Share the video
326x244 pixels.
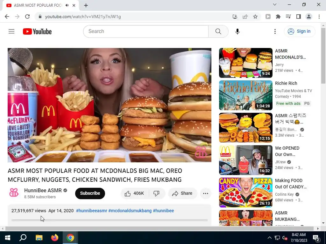(182, 193)
